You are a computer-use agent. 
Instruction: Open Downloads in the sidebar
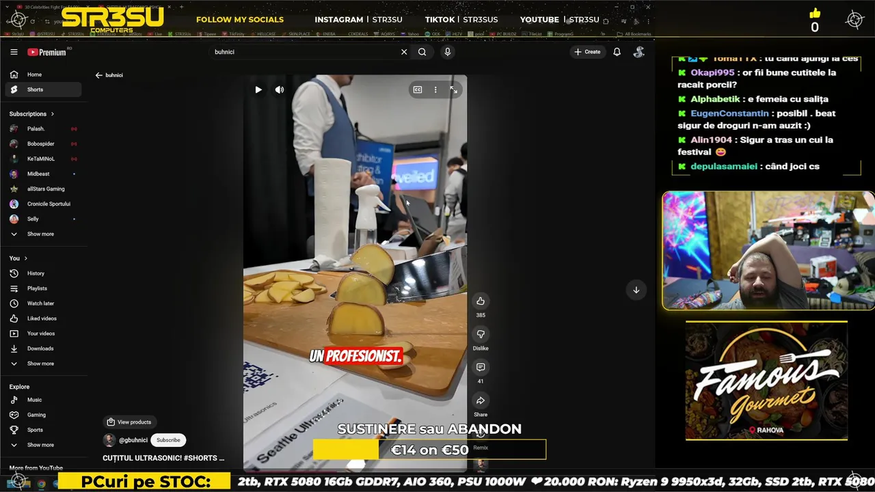[43, 348]
